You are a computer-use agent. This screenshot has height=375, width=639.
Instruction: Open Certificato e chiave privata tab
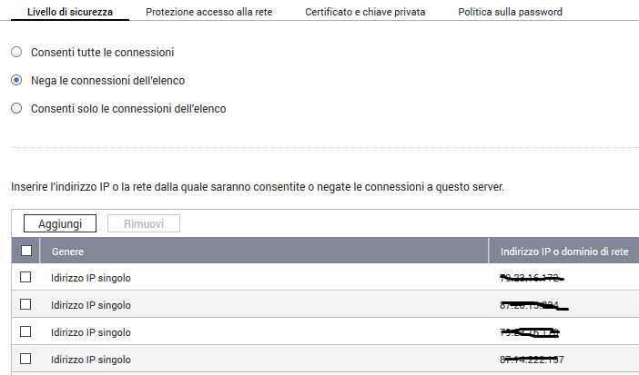(x=365, y=12)
